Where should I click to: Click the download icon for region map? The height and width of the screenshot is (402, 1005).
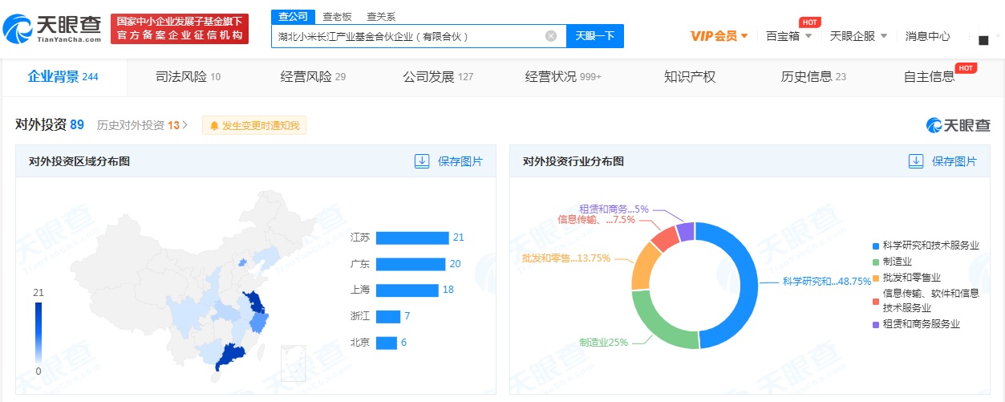[x=422, y=161]
